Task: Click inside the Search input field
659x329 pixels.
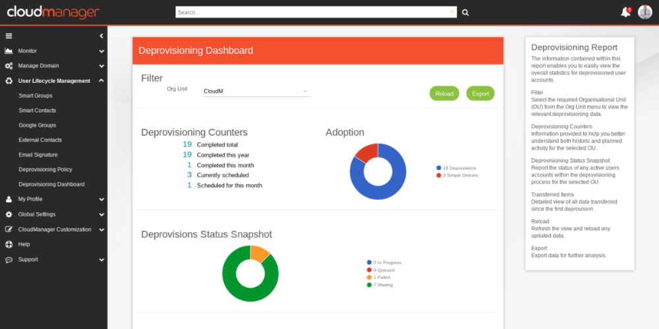Action: click(x=316, y=12)
